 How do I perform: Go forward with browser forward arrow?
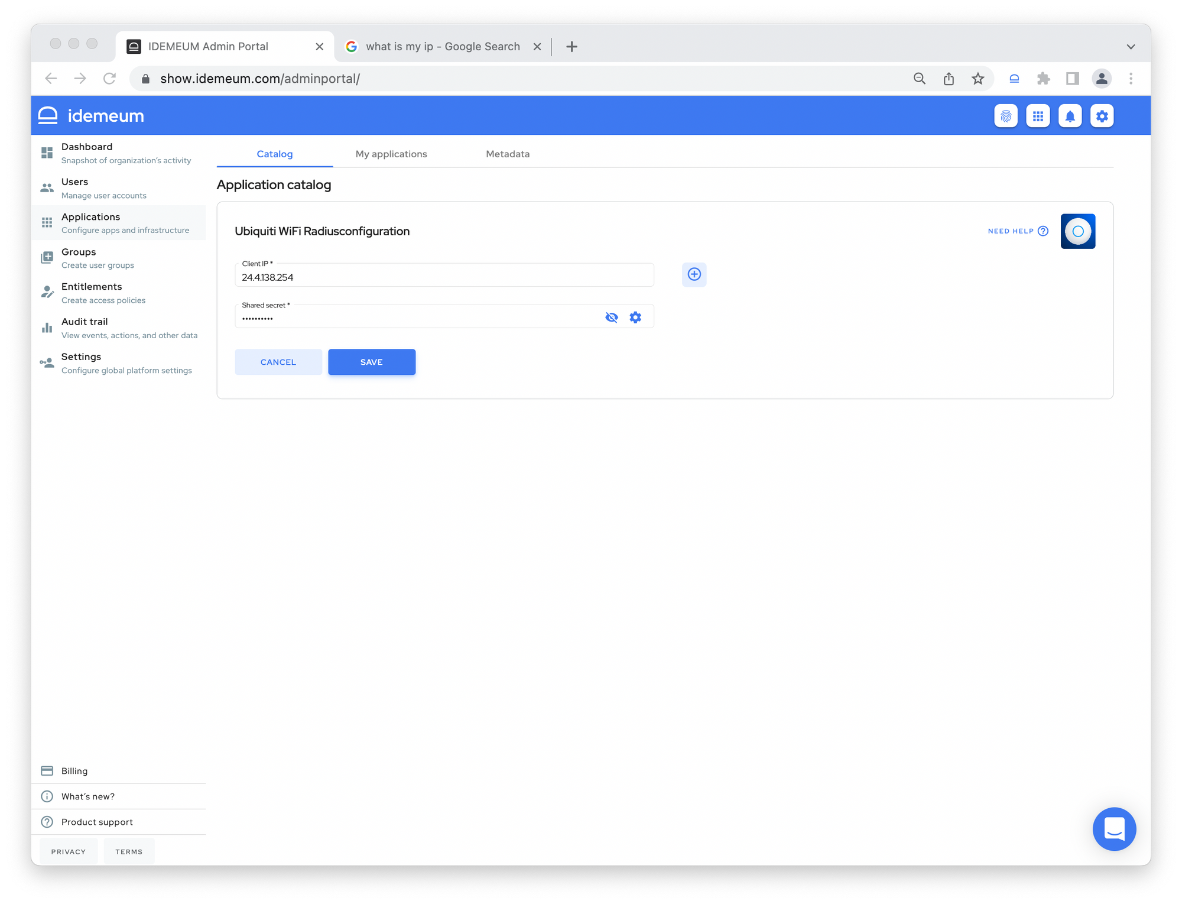click(80, 79)
